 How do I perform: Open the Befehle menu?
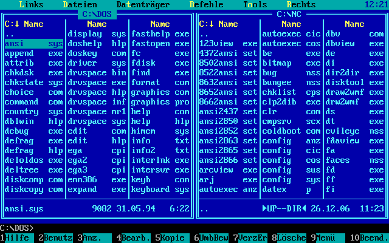(x=207, y=4)
